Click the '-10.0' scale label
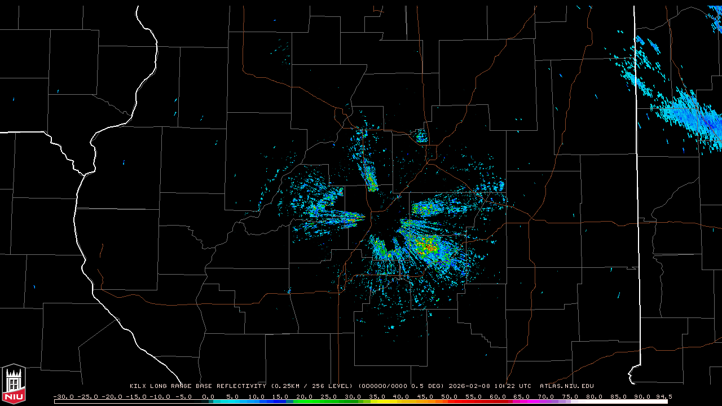Image resolution: width=722 pixels, height=406 pixels. [161, 396]
